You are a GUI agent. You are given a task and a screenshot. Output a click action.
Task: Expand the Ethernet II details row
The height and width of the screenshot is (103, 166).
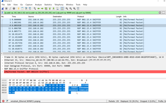point(2,60)
